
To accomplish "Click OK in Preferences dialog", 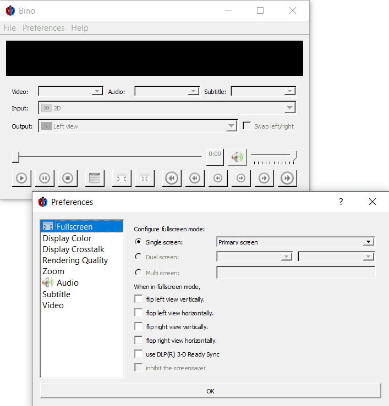I will [x=210, y=391].
